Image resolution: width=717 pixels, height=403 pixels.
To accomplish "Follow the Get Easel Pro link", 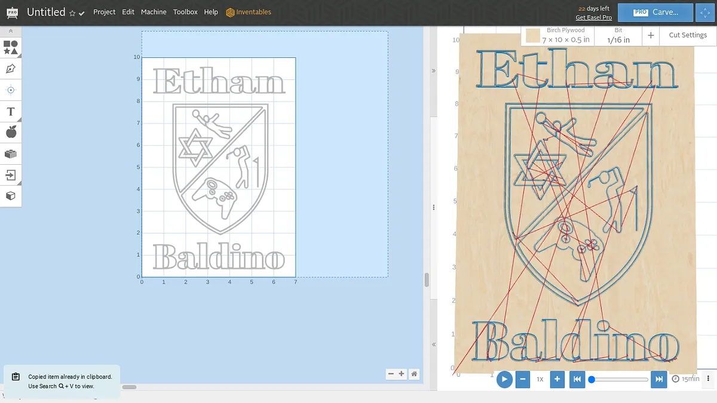I will pos(593,17).
